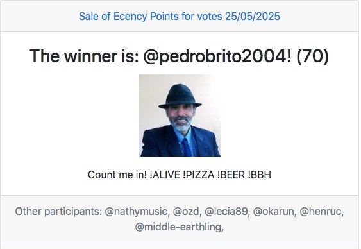Open participant @nathymusic
Image resolution: width=361 pixels, height=249 pixels.
point(137,212)
